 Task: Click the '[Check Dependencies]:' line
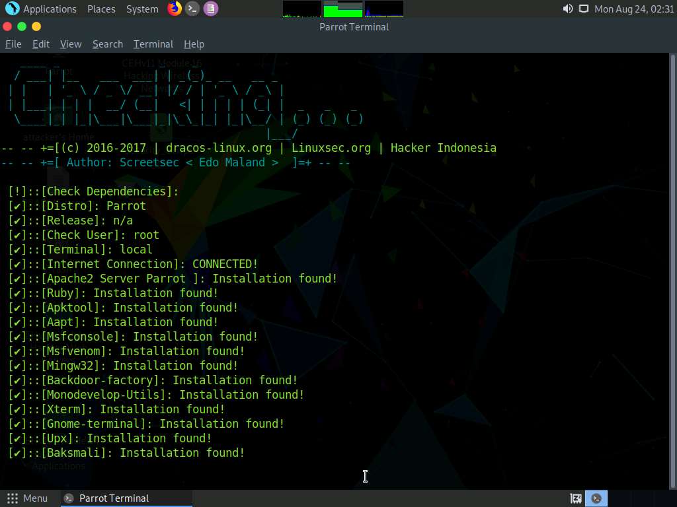pyautogui.click(x=93, y=191)
